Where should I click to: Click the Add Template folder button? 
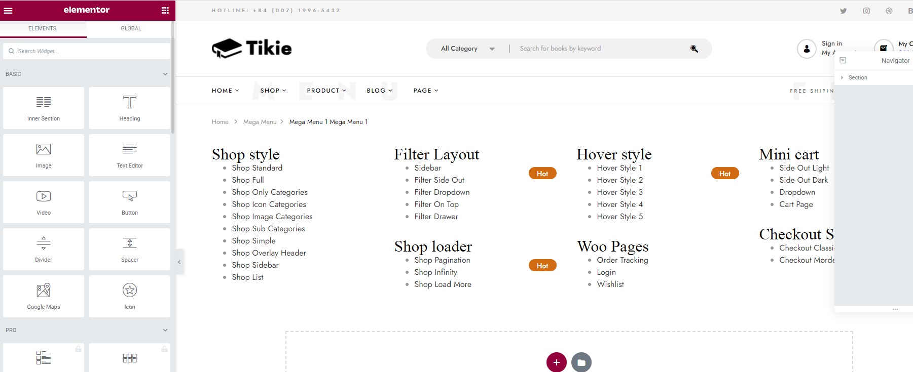point(581,362)
